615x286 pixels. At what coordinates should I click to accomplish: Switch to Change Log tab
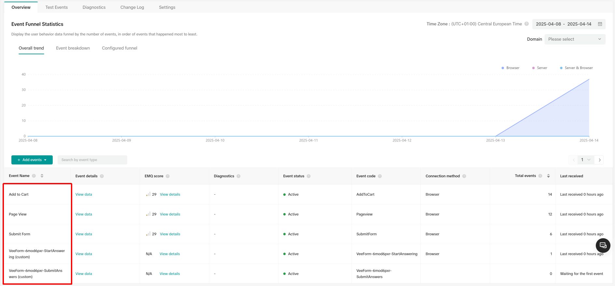point(132,7)
